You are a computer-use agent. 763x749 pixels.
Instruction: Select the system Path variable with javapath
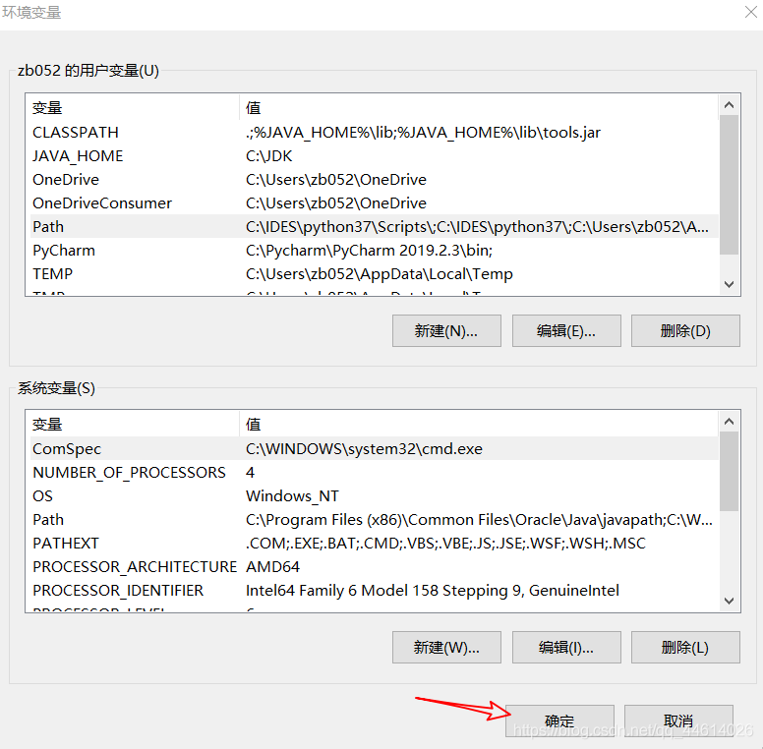(375, 519)
